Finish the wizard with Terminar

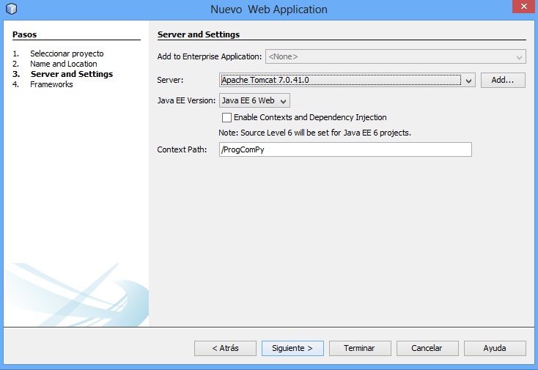click(x=360, y=348)
